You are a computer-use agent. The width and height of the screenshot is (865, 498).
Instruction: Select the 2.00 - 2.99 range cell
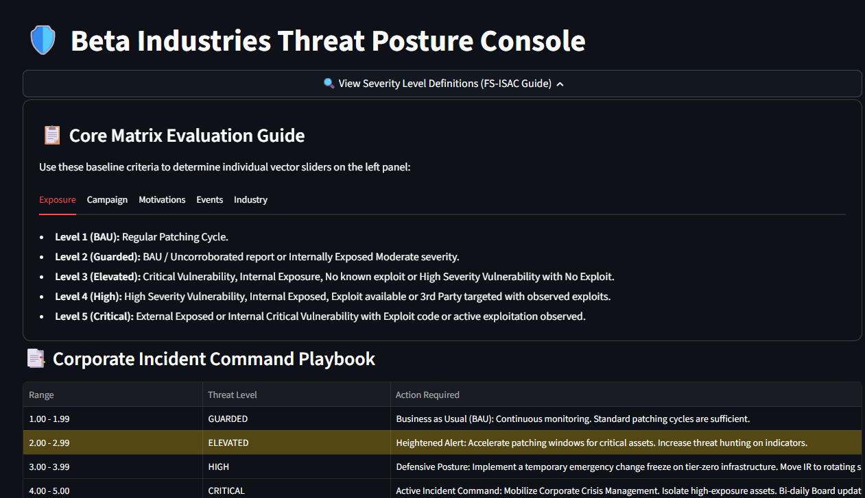coord(113,443)
